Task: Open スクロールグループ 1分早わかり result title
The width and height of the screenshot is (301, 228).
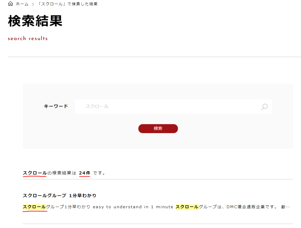Action: tap(59, 196)
